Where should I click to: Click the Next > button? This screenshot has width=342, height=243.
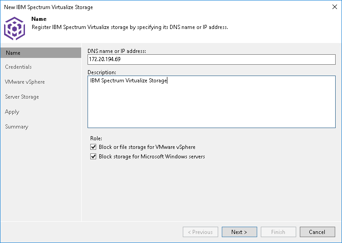239,232
